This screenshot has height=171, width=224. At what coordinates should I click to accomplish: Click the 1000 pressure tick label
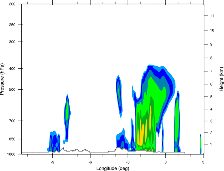tap(11, 154)
